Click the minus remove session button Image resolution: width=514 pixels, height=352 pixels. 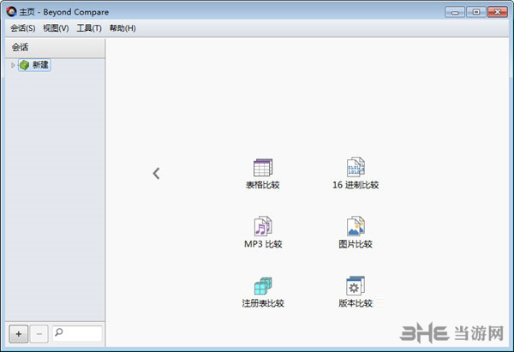39,334
